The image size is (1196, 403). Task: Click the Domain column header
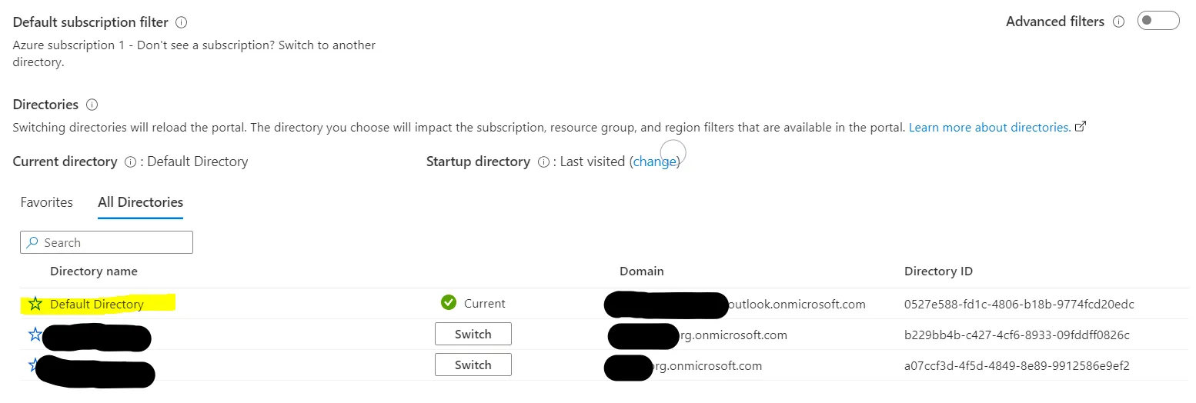click(641, 271)
